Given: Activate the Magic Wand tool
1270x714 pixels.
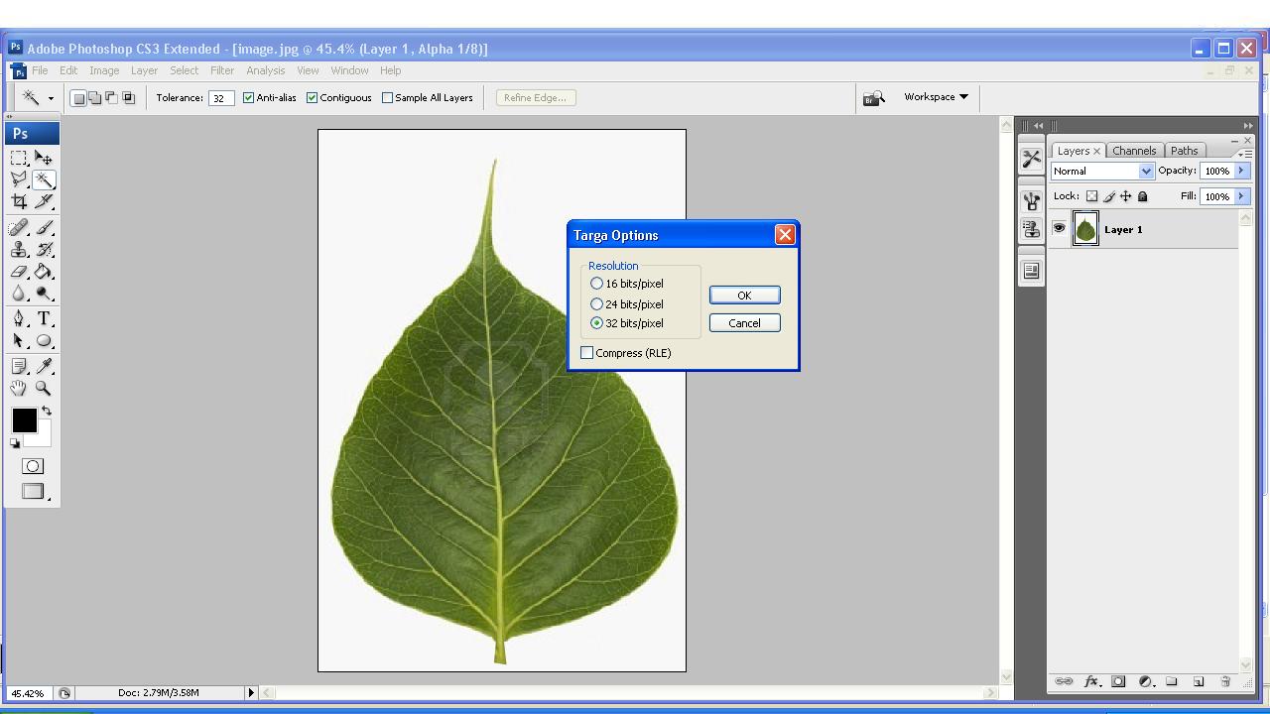Looking at the screenshot, I should 45,179.
